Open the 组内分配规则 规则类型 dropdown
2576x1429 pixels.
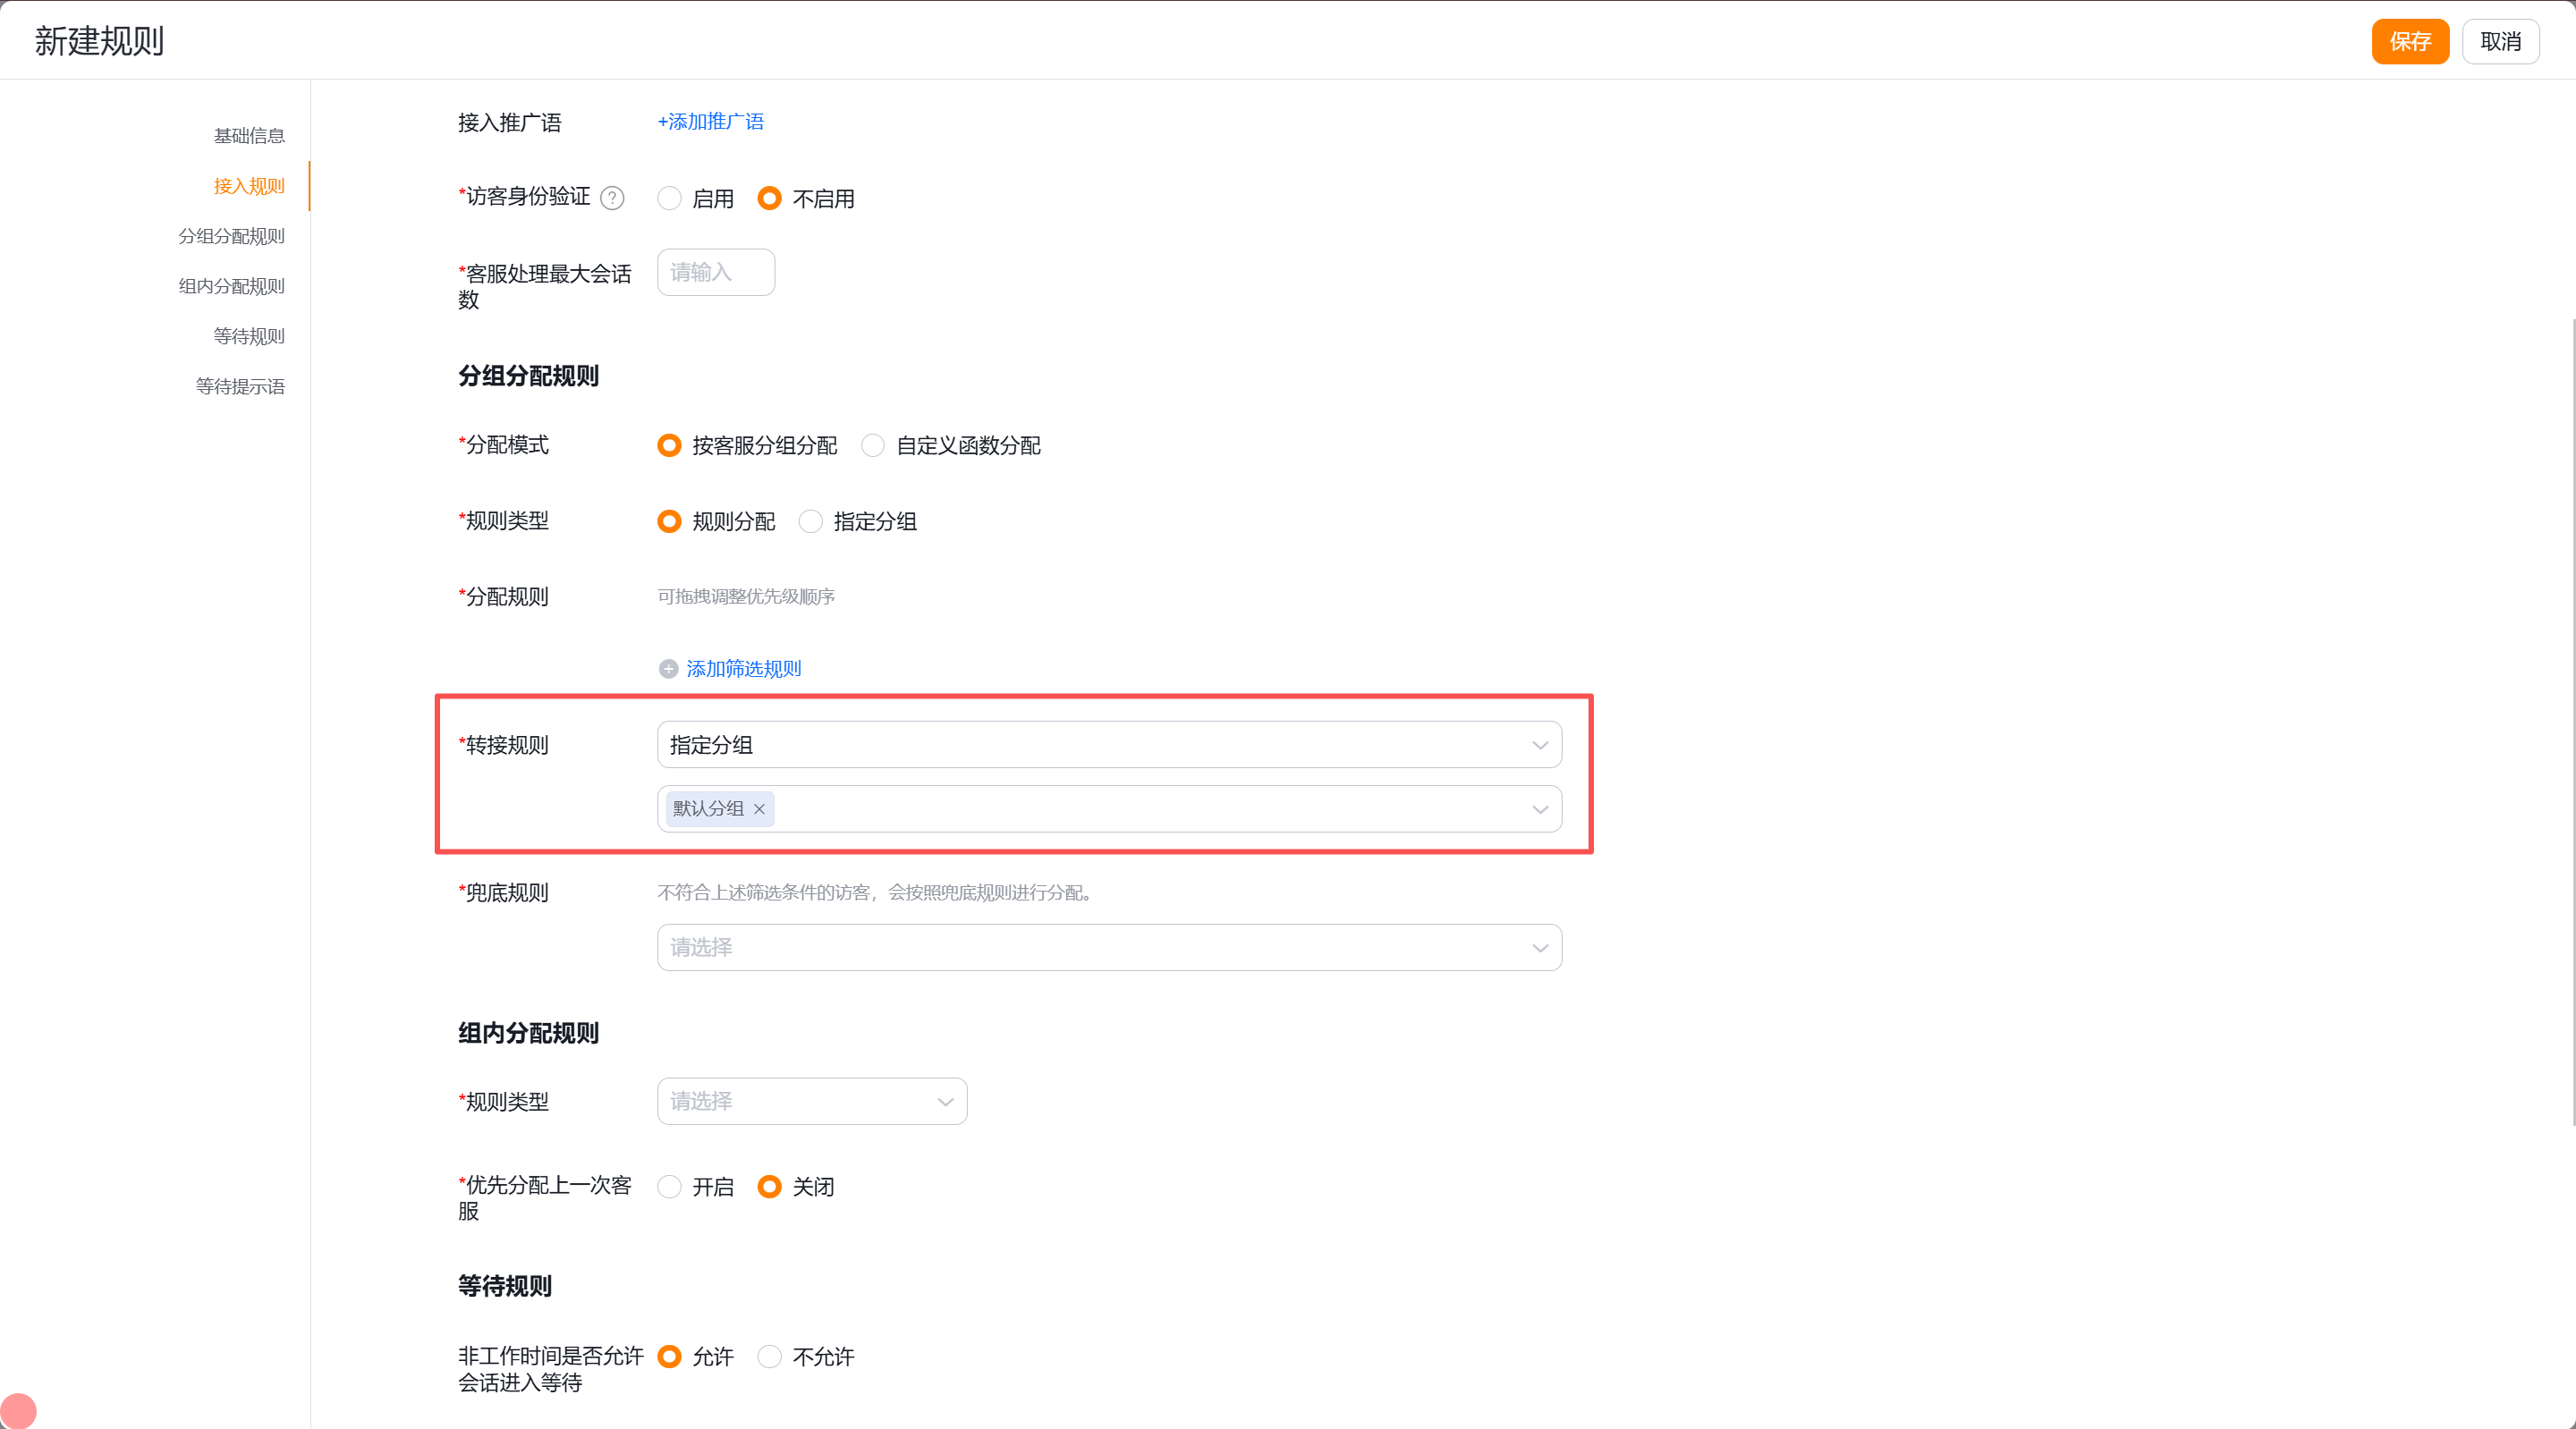click(x=812, y=1101)
